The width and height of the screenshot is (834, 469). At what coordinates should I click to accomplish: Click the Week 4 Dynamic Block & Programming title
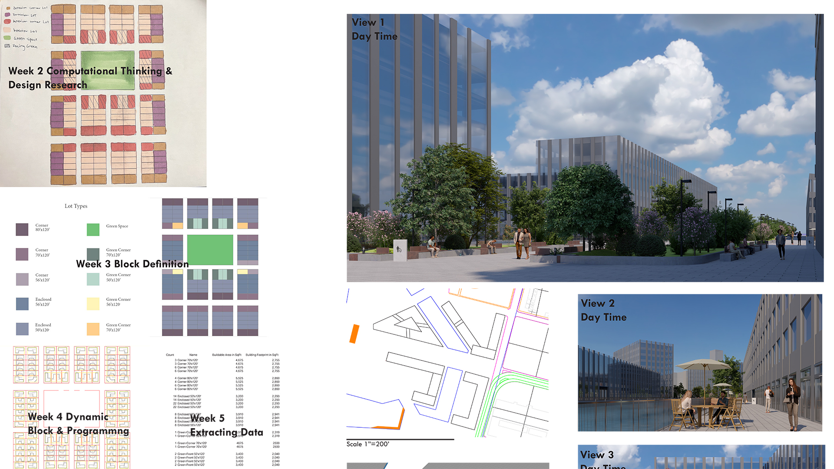click(x=78, y=424)
